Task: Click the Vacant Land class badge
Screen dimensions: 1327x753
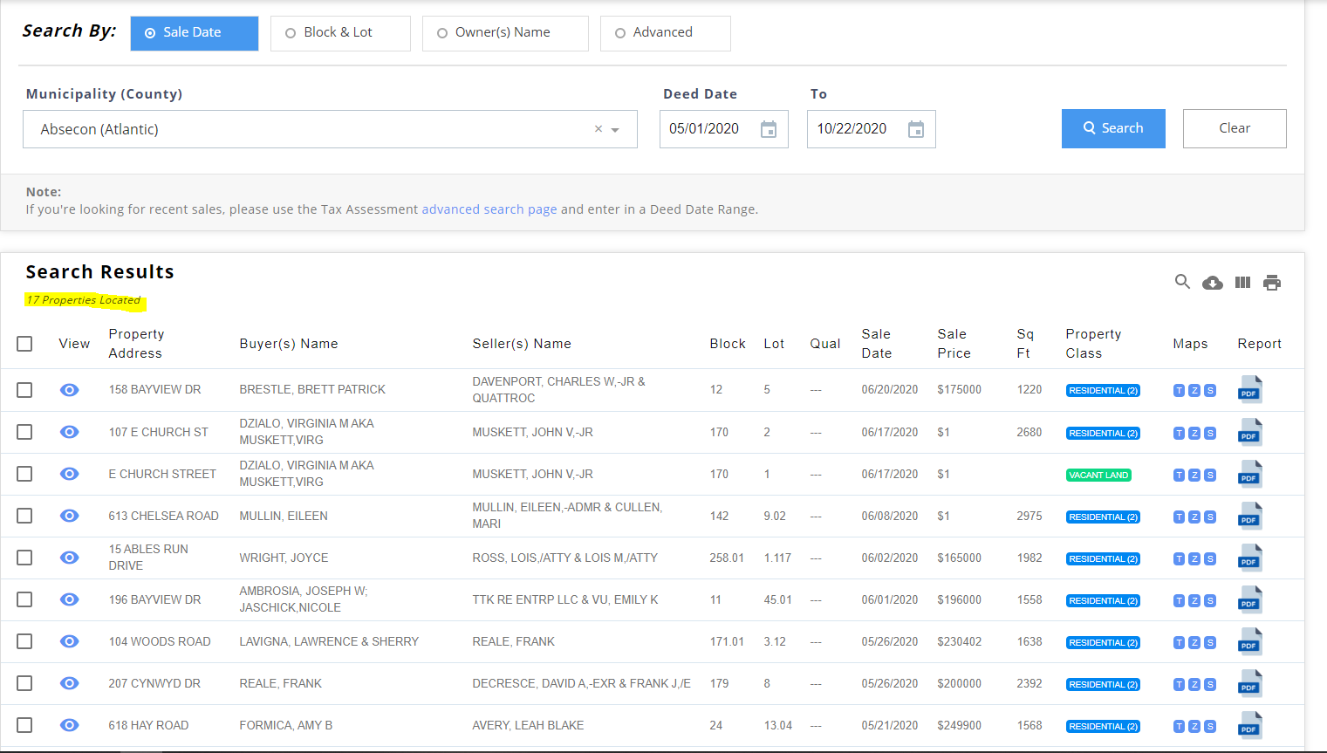Action: click(1098, 476)
